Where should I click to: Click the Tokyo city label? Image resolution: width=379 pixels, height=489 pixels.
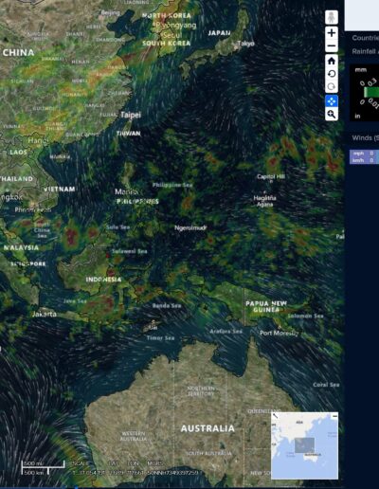coord(245,44)
